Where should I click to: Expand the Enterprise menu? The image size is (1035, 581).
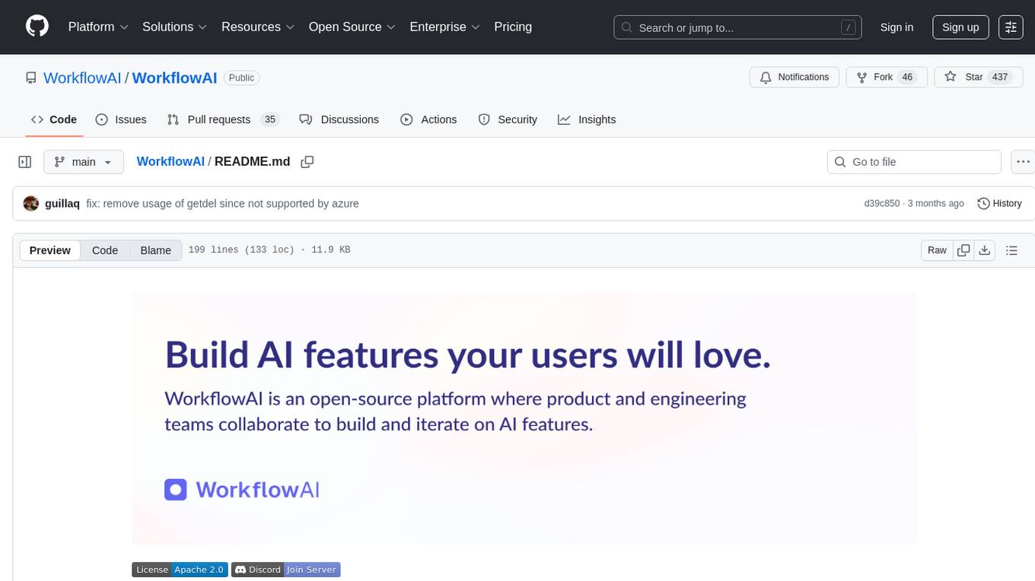(x=445, y=27)
